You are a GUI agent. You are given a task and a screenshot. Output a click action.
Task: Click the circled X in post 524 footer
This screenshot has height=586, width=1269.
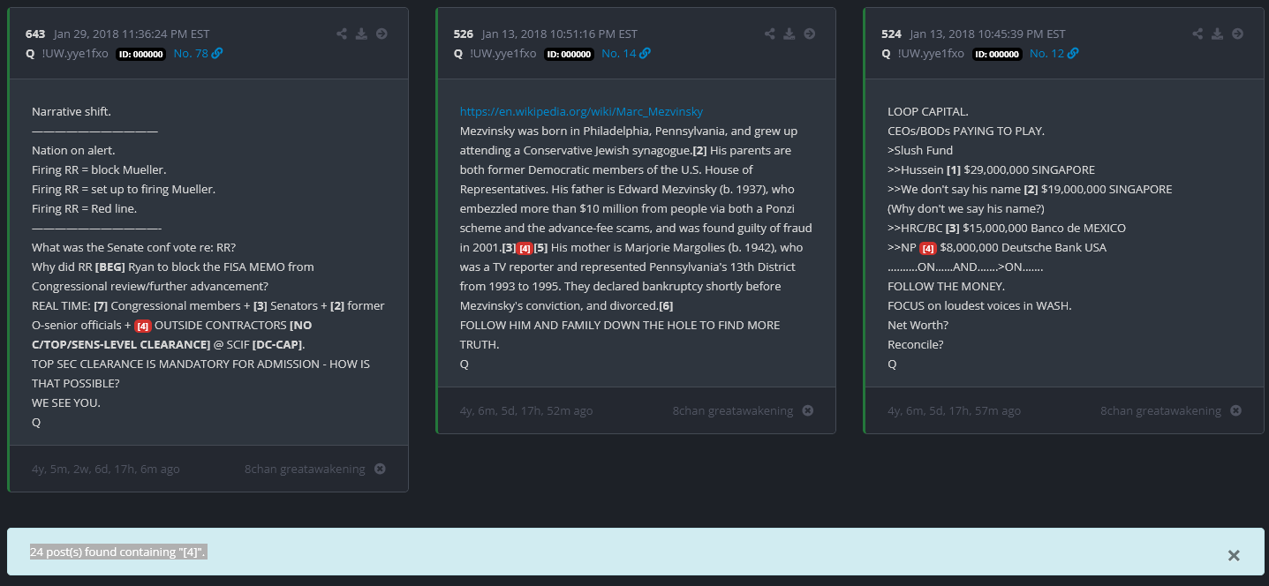pyautogui.click(x=1235, y=410)
